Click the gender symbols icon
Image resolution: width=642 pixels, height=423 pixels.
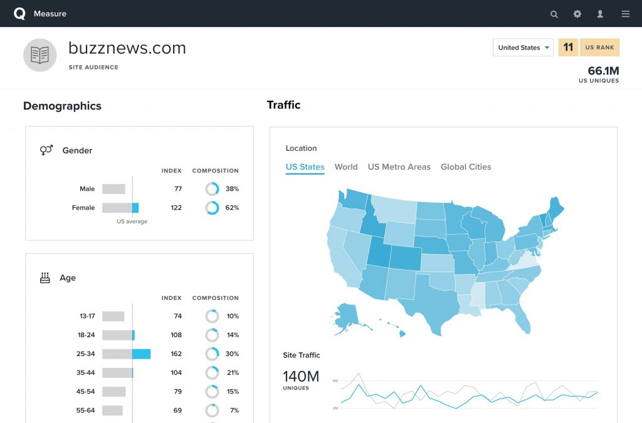[46, 150]
